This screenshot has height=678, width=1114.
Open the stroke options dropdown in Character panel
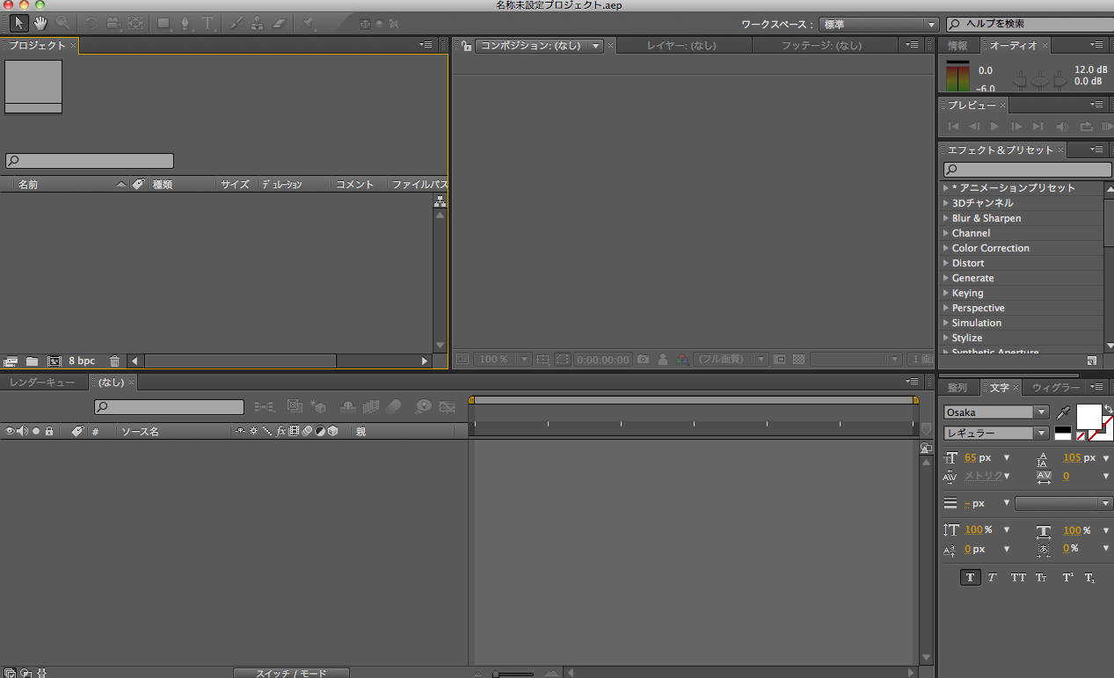pos(1064,504)
